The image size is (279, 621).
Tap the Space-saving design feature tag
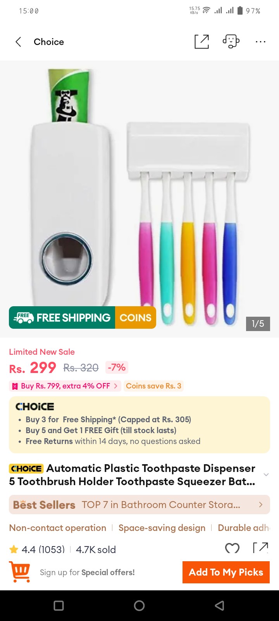point(162,528)
